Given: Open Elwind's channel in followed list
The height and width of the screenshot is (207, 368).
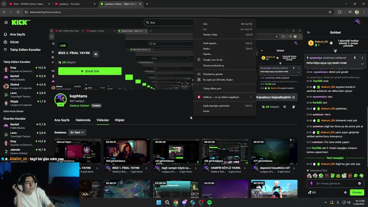Looking at the screenshot, I should pyautogui.click(x=24, y=86).
